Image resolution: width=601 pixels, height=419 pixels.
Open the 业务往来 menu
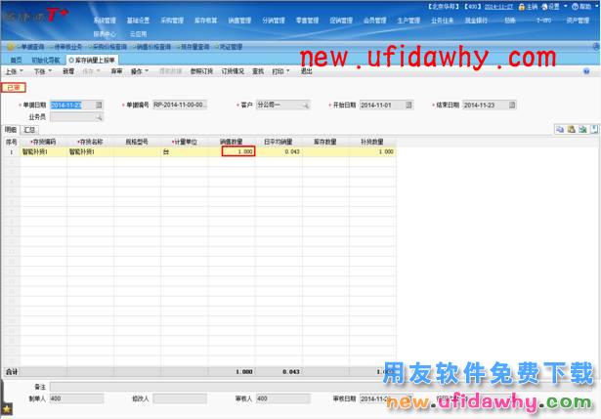tap(443, 21)
